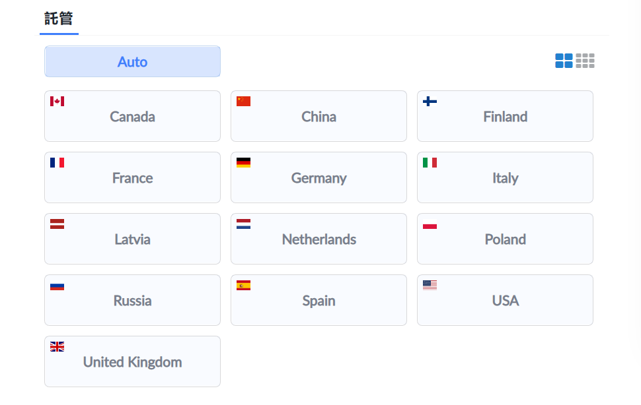The width and height of the screenshot is (641, 405).
Task: Click the Poland flag icon
Action: coord(430,224)
